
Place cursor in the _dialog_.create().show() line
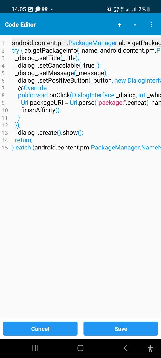click(x=49, y=133)
